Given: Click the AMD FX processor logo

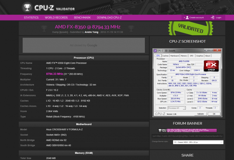Looking at the screenshot, I should (x=211, y=66).
